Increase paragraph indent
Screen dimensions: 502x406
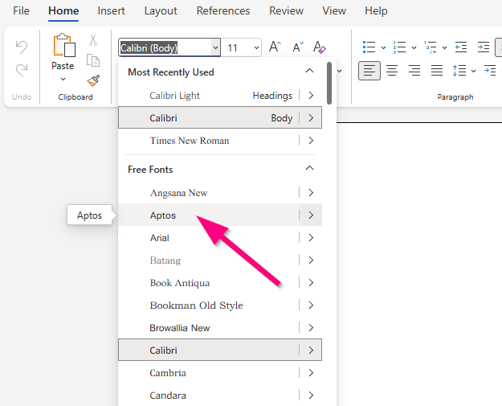[483, 47]
